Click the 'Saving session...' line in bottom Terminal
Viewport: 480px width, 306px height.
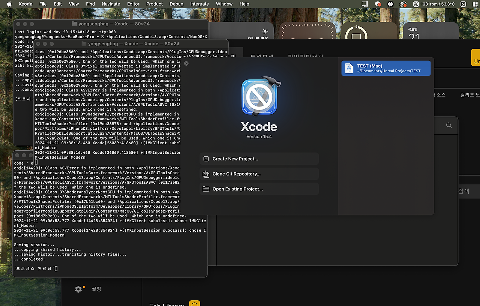pos(34,245)
